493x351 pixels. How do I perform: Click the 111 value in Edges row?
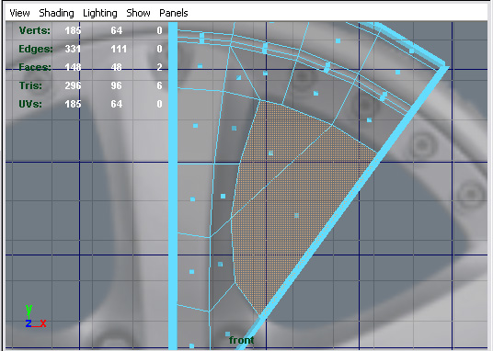pos(119,49)
